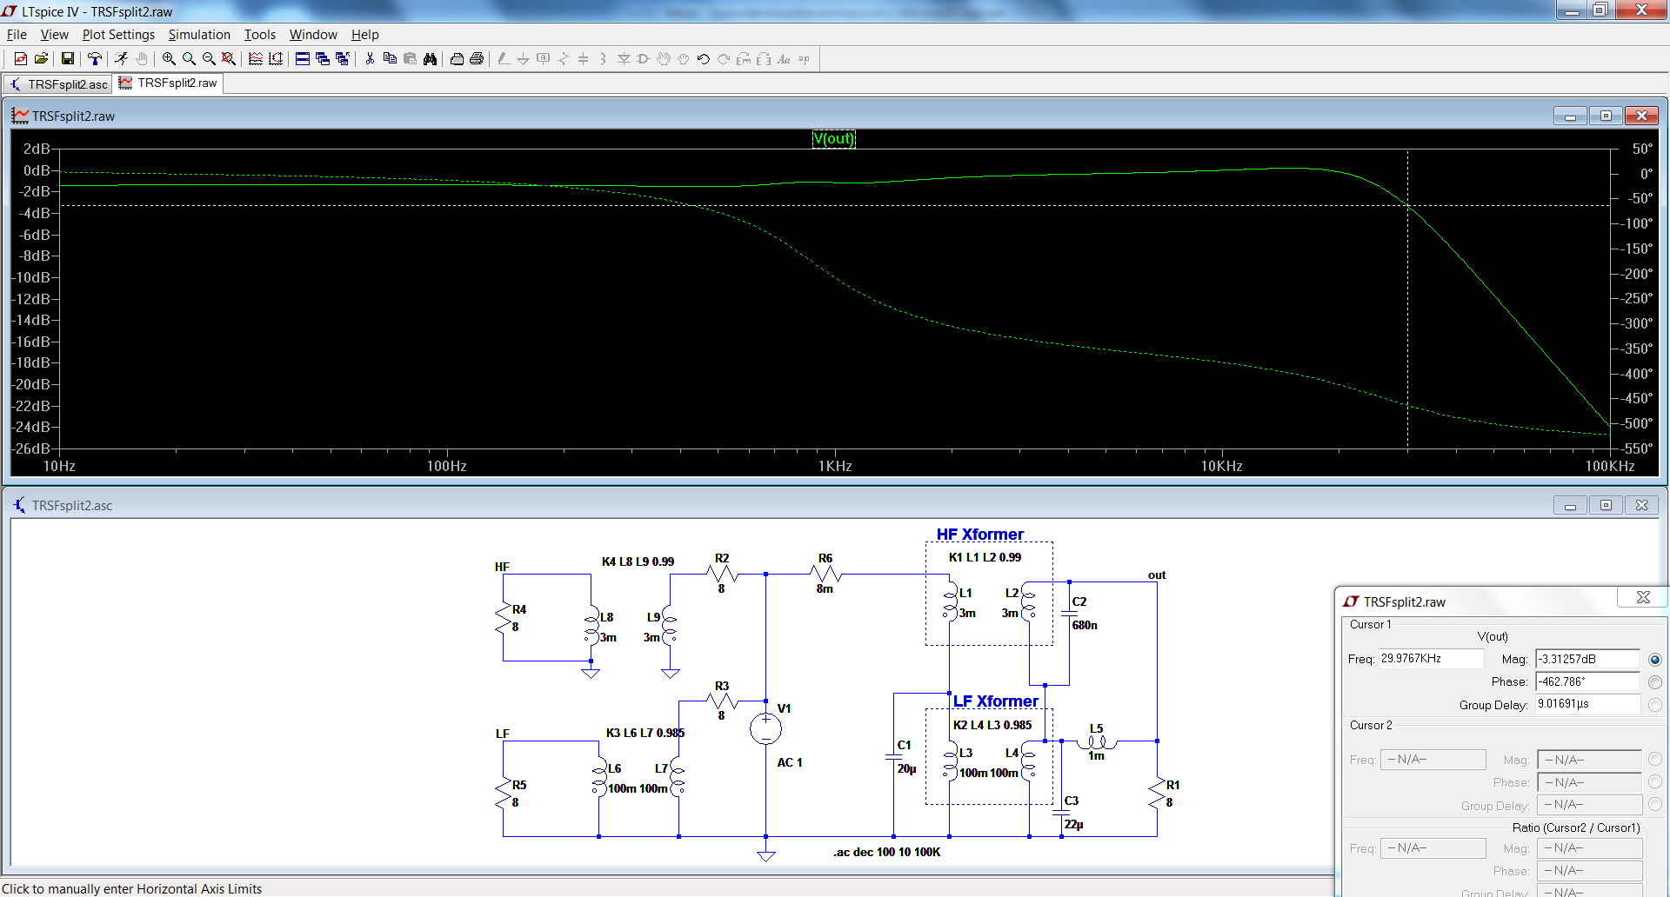Click the Pan magnifier icon
The image size is (1670, 897).
coord(189,59)
